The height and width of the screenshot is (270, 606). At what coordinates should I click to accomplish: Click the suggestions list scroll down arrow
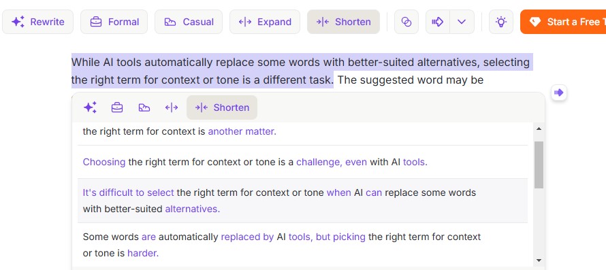pyautogui.click(x=539, y=260)
